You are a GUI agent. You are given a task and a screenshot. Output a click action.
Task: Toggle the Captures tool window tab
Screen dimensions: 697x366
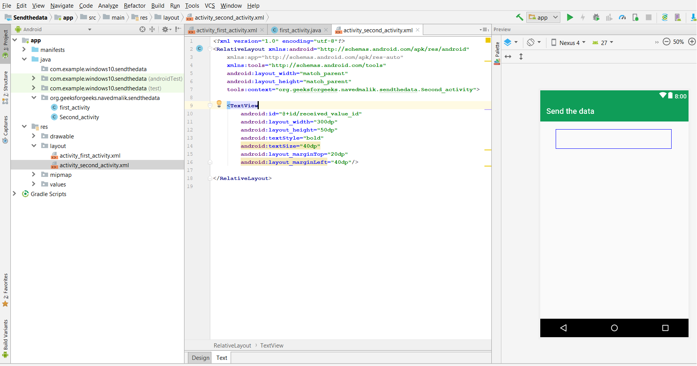point(5,130)
